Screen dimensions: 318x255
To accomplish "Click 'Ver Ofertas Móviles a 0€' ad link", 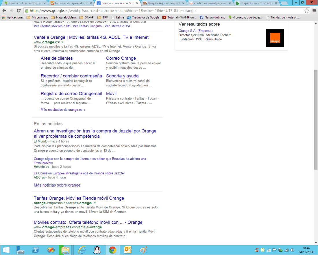I will (x=52, y=26).
